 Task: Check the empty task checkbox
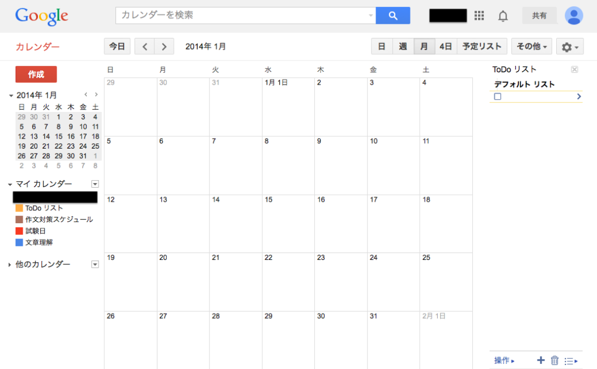tap(497, 96)
